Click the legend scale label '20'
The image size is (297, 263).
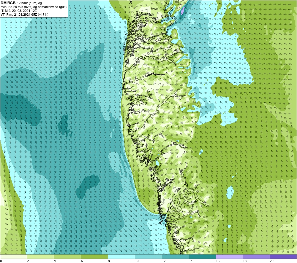point(272,261)
